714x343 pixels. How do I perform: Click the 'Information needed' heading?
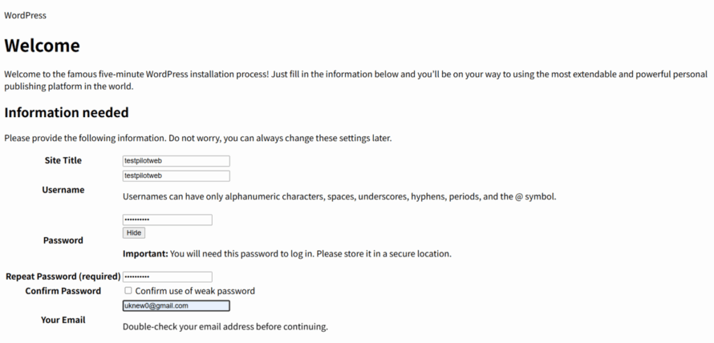66,112
